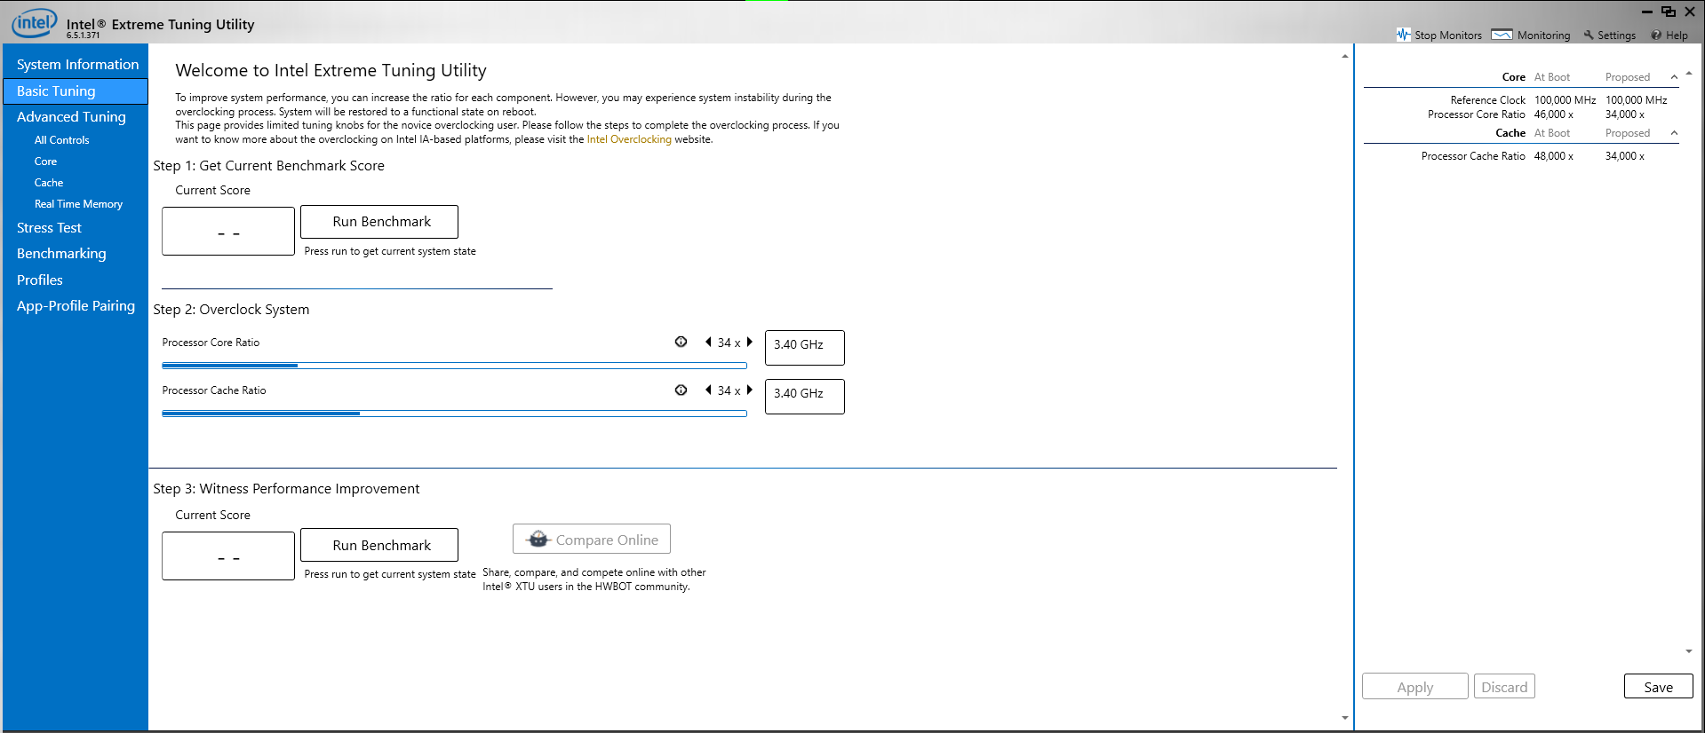This screenshot has height=733, width=1705.
Task: Show info for Processor Cache Ratio
Action: pyautogui.click(x=681, y=390)
